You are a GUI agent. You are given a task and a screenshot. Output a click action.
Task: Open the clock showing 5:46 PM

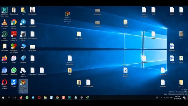coord(177,97)
